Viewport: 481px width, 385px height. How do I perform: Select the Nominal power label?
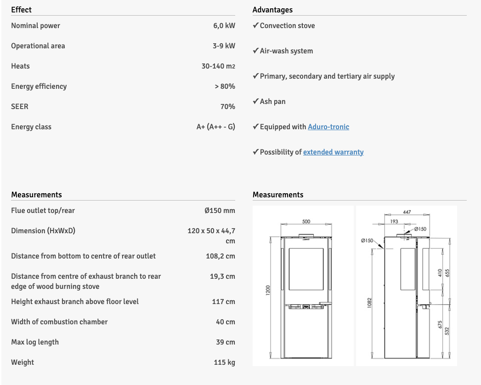pyautogui.click(x=35, y=26)
